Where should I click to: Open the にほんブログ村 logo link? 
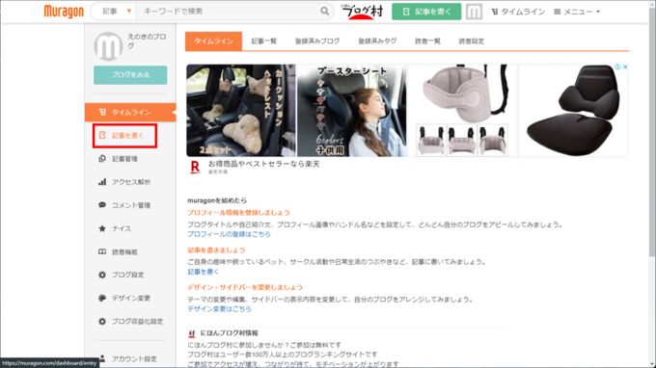tap(362, 12)
